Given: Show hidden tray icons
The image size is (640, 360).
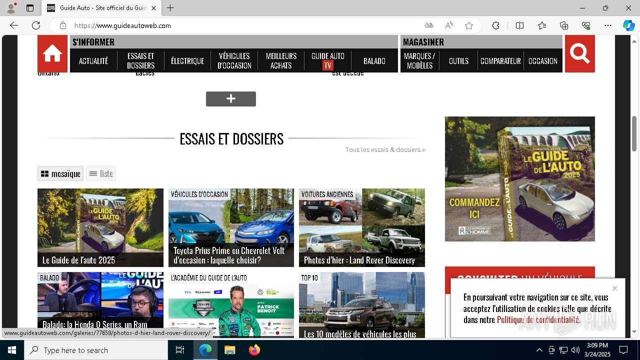Looking at the screenshot, I should point(539,350).
